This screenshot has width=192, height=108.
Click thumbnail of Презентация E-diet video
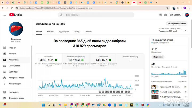pyautogui.click(x=155, y=87)
